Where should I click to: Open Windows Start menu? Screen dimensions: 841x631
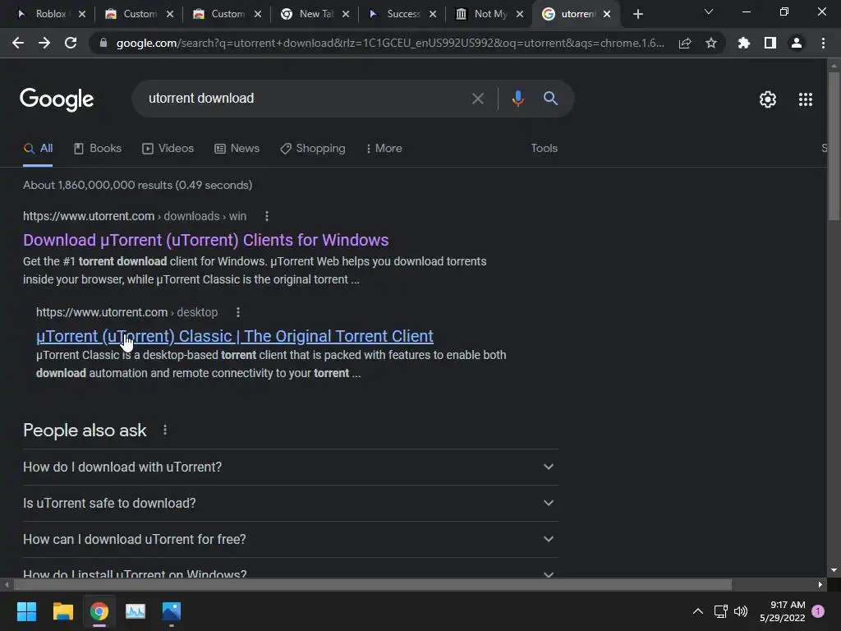(26, 611)
